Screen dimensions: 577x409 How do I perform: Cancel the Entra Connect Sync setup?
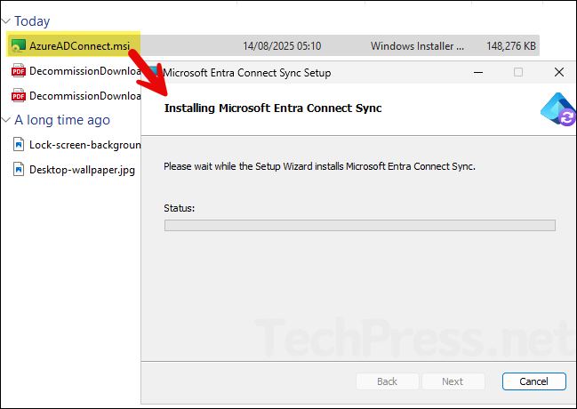coord(534,381)
